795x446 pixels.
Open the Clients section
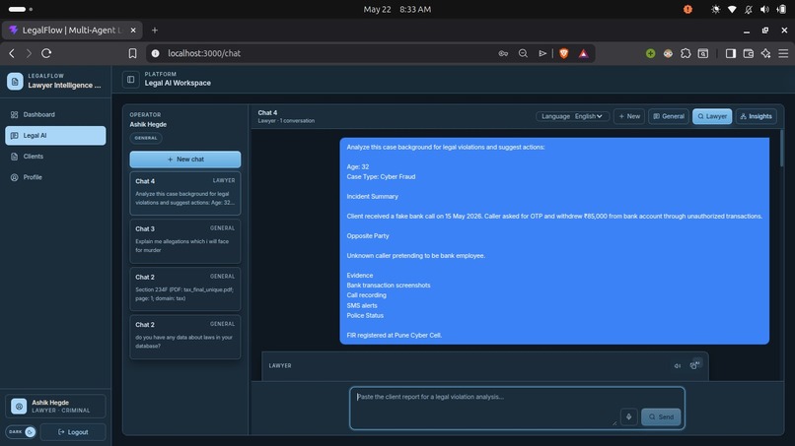(x=56, y=157)
